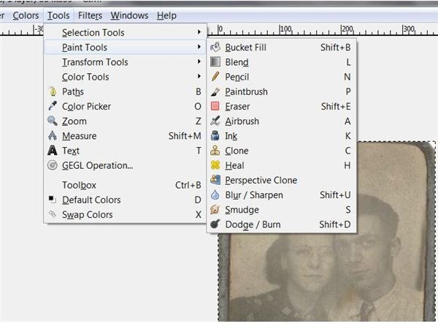Click the Default Colors squares icon

pos(53,200)
